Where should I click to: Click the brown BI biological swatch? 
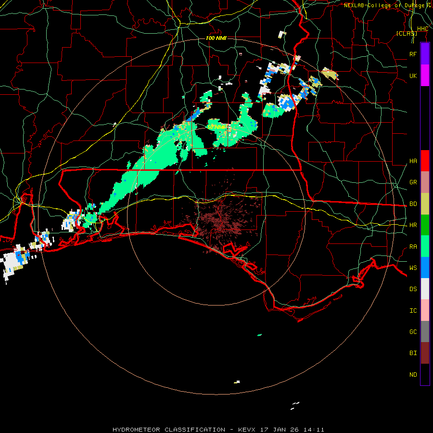click(425, 353)
